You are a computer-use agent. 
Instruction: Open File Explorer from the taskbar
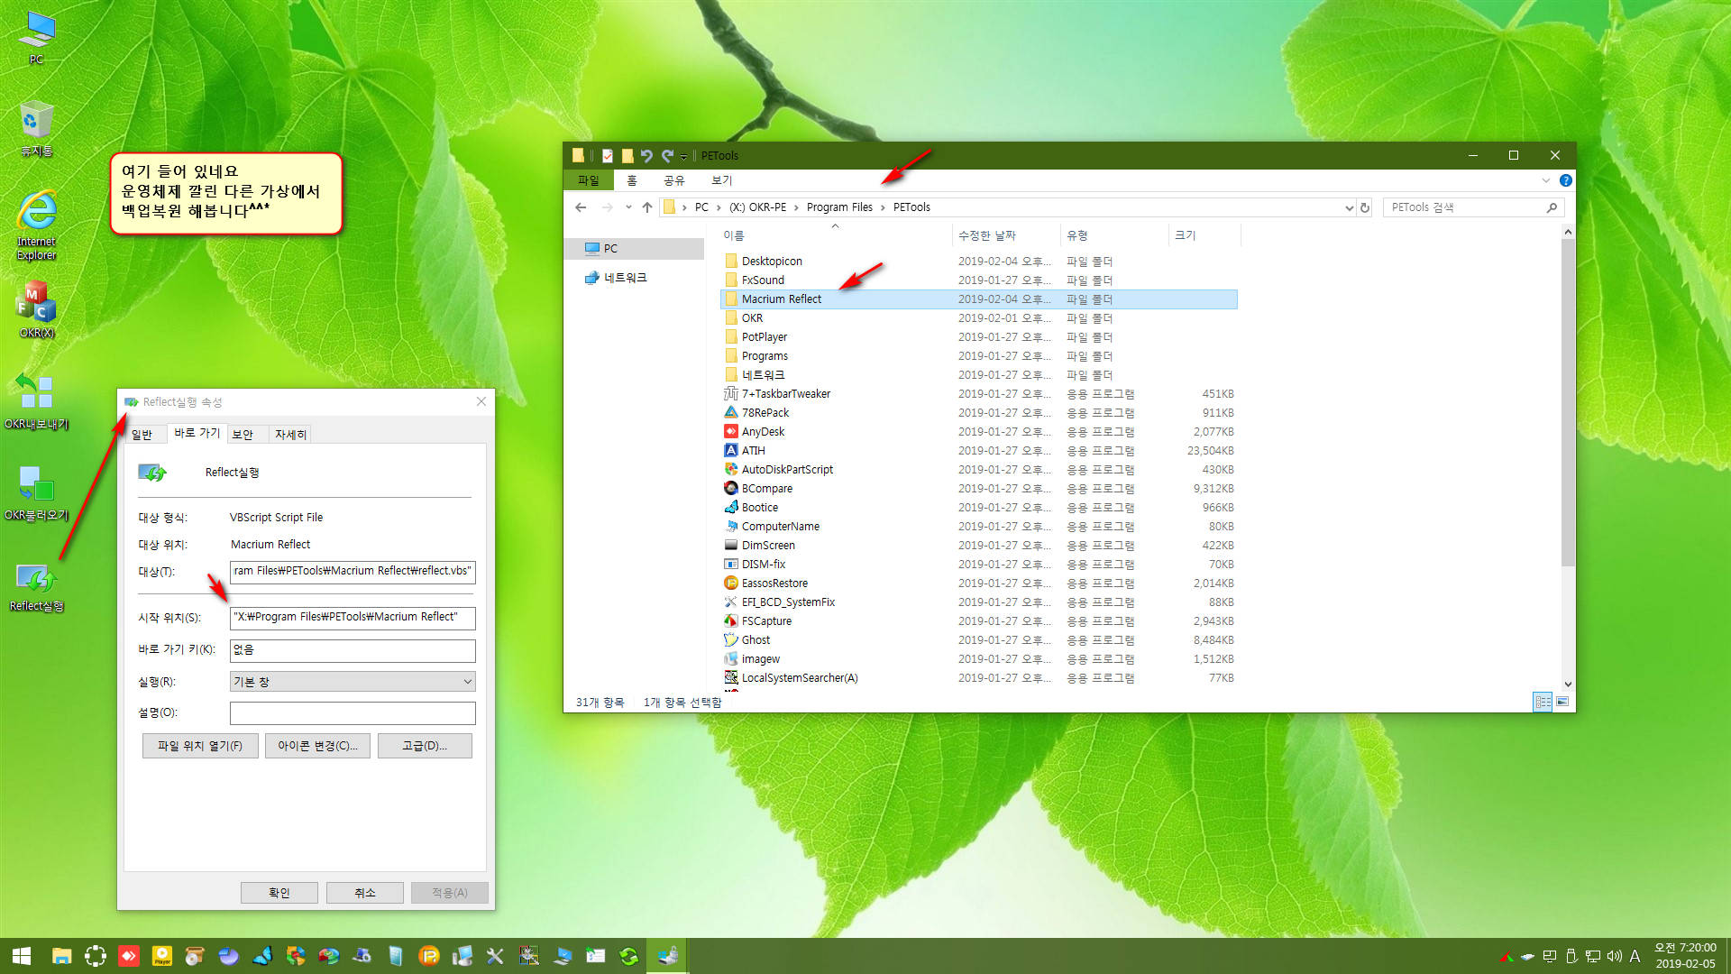click(61, 956)
